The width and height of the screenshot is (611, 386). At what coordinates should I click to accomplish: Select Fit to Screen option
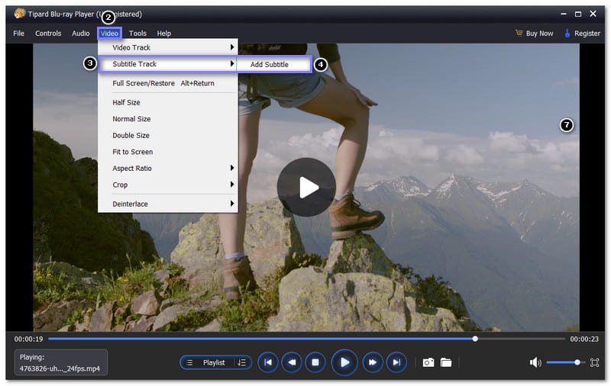167,152
